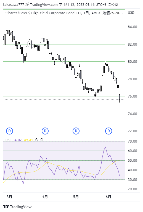The image size is (143, 212).
Task: Click the 80.00 price axis label
Action: pos(133,61)
